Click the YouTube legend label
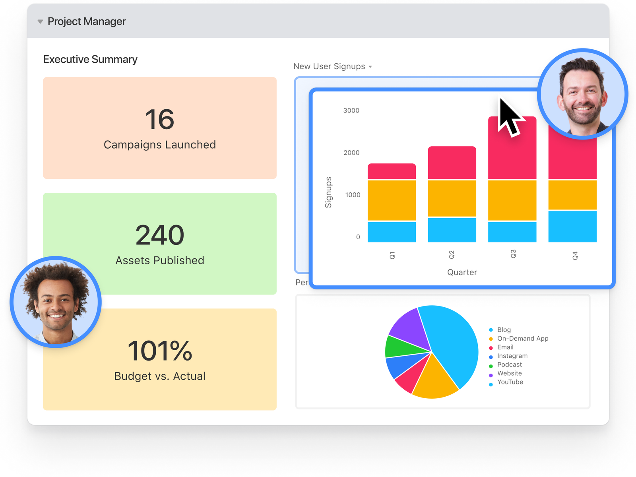This screenshot has height=477, width=636. 510,382
